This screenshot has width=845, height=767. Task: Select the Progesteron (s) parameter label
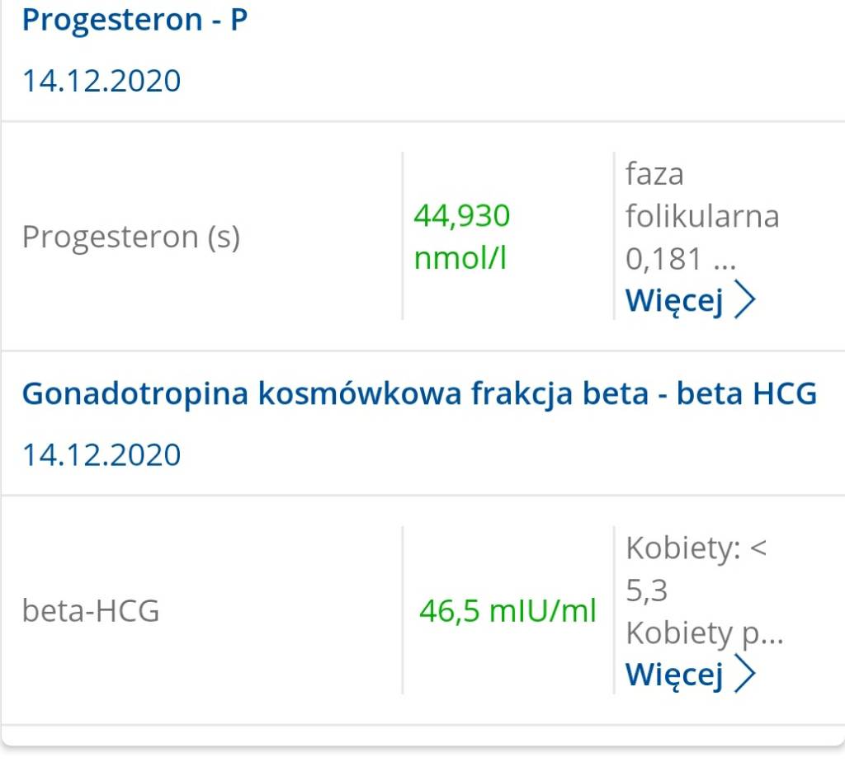pos(131,238)
